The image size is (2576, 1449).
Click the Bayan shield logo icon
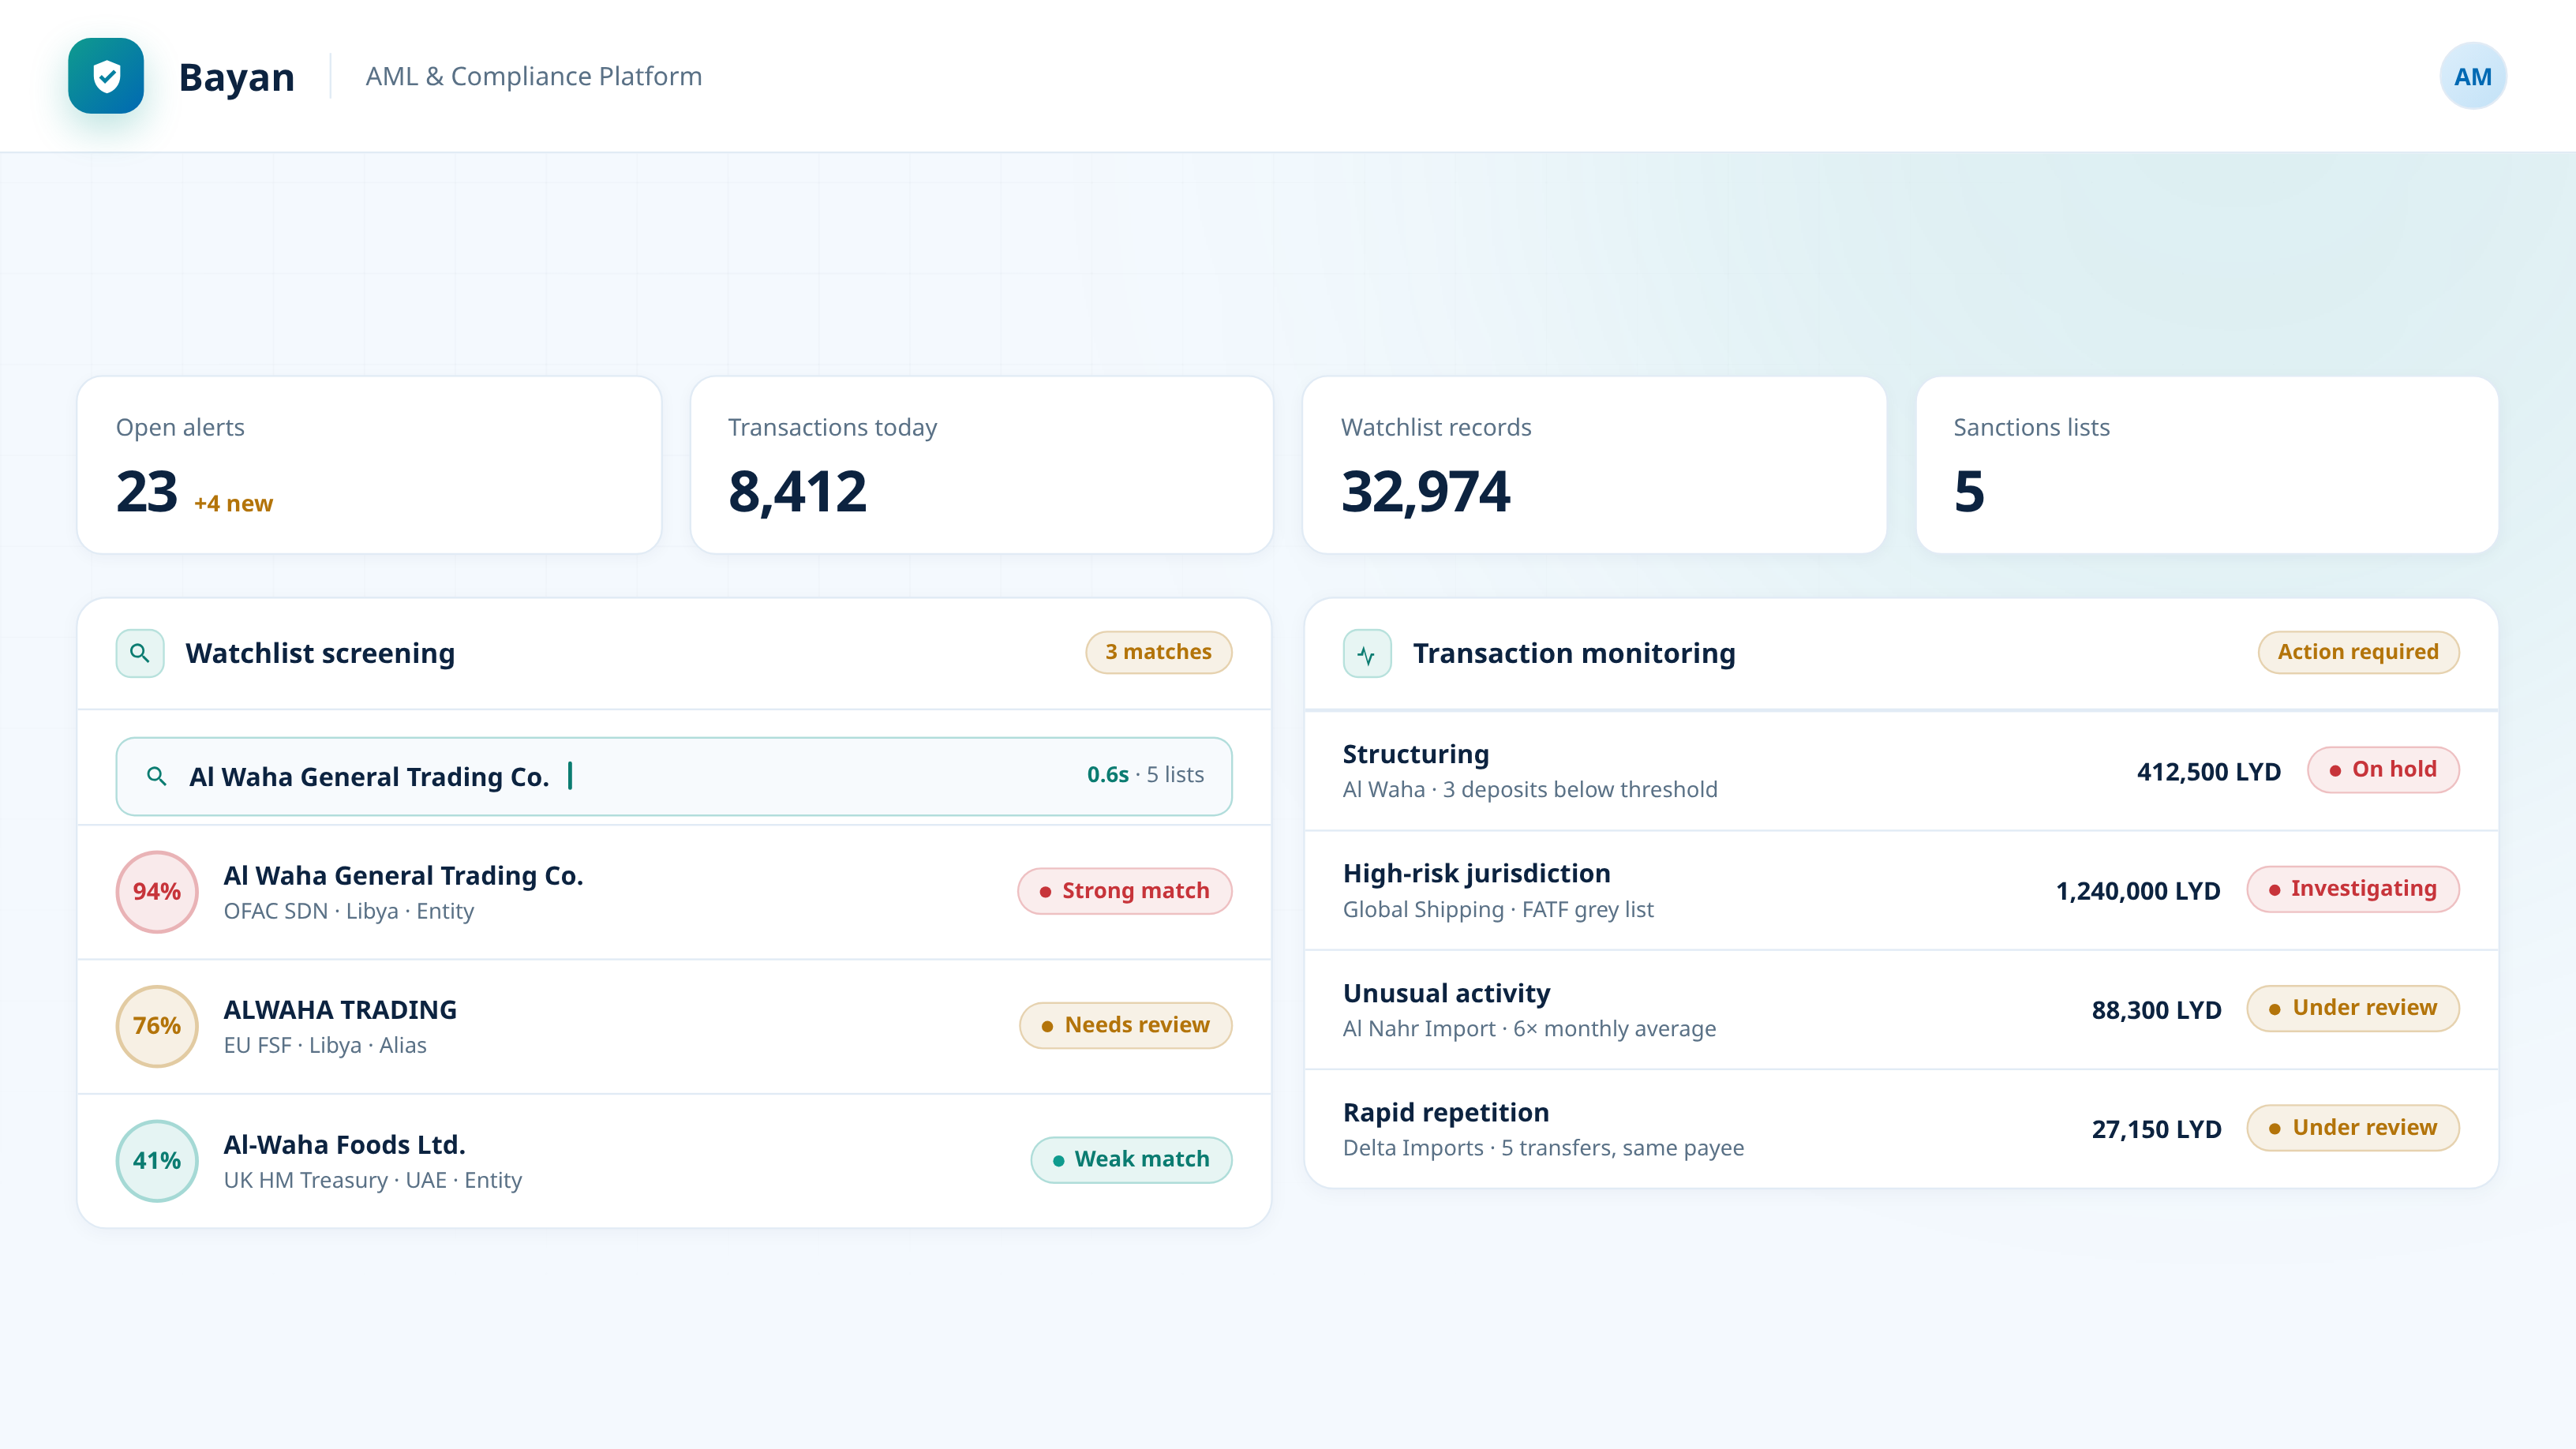tap(106, 76)
